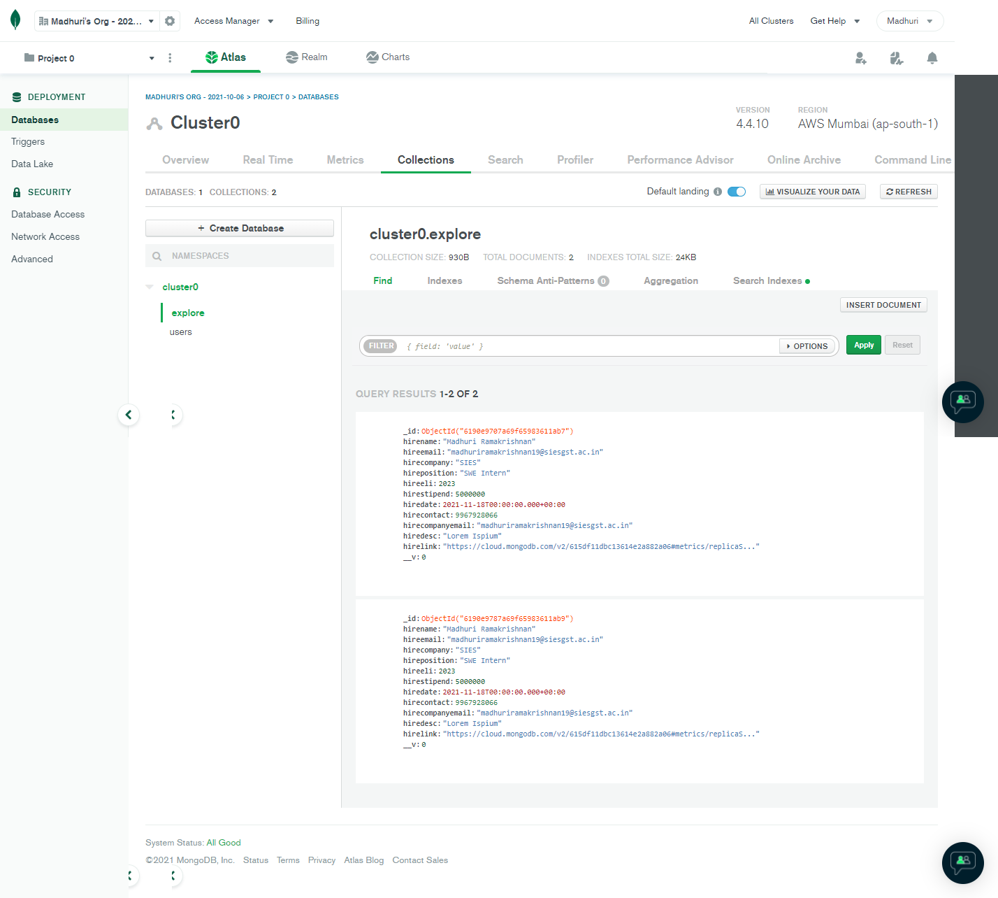Screen dimensions: 998x898
Task: Click the INSERT DOCUMENT button
Action: [x=883, y=305]
